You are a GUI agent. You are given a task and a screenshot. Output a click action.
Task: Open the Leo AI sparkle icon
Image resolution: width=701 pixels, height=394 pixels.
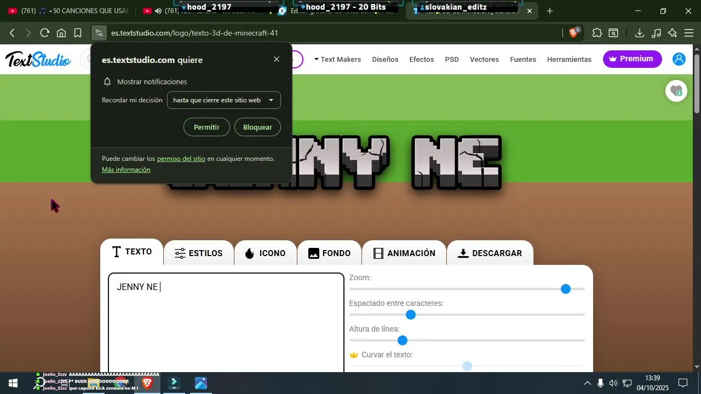coord(673,33)
